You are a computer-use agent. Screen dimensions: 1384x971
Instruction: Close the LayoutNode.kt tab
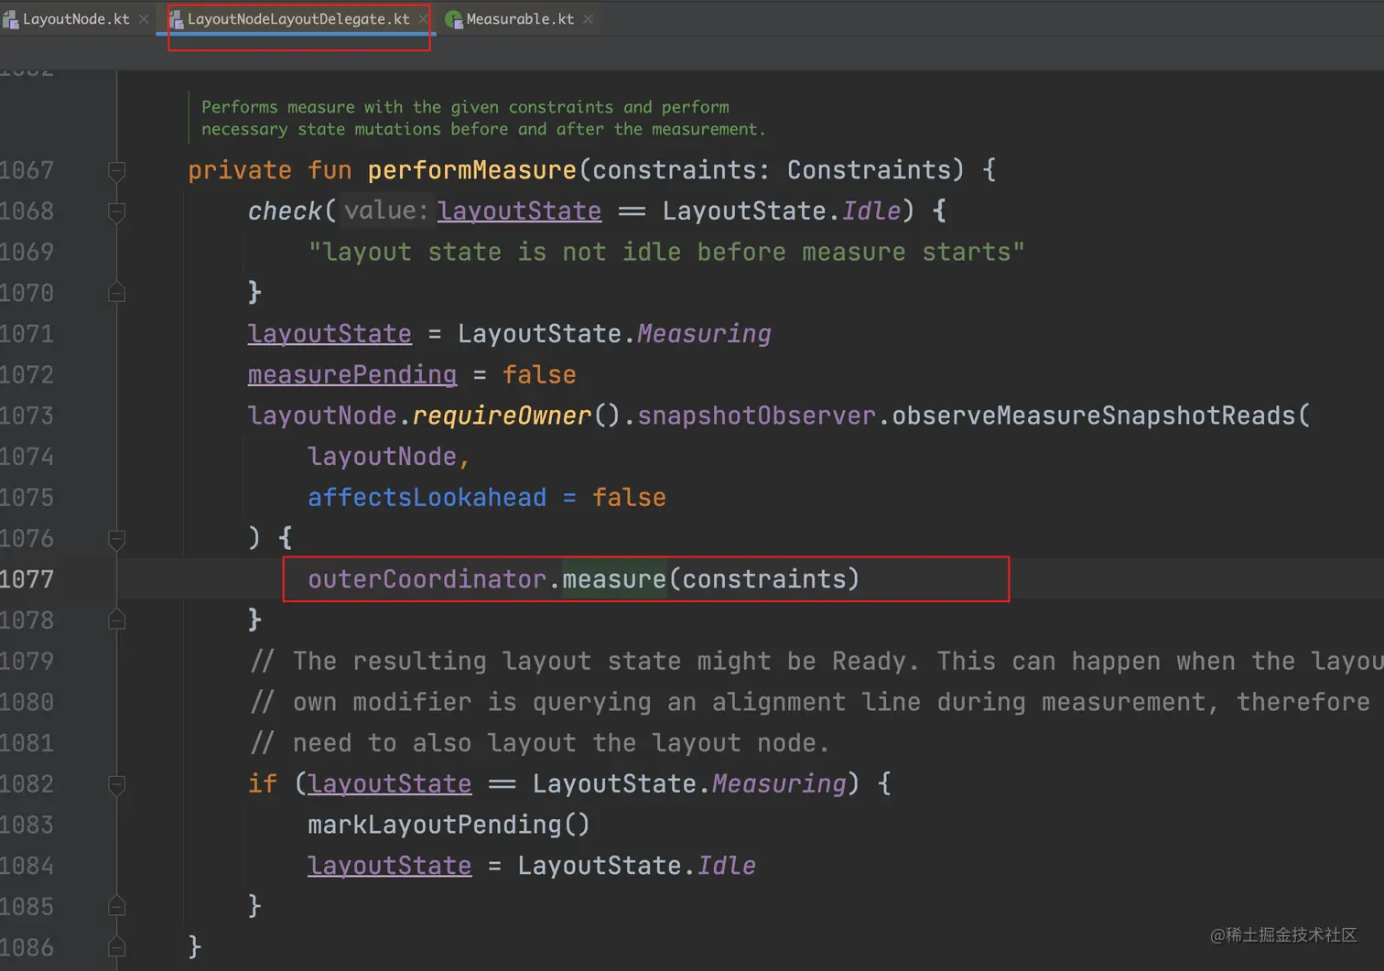tap(144, 19)
